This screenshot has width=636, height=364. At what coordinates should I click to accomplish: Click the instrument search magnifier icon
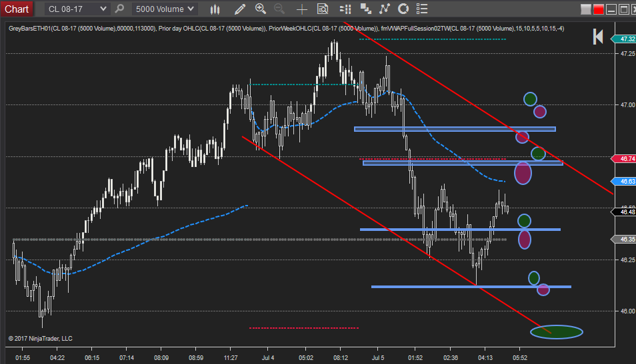coord(119,9)
